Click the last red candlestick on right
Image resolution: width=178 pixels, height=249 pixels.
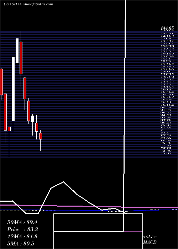coord(41,136)
